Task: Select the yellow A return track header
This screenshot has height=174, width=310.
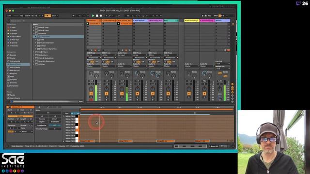Action: pyautogui.click(x=192, y=20)
